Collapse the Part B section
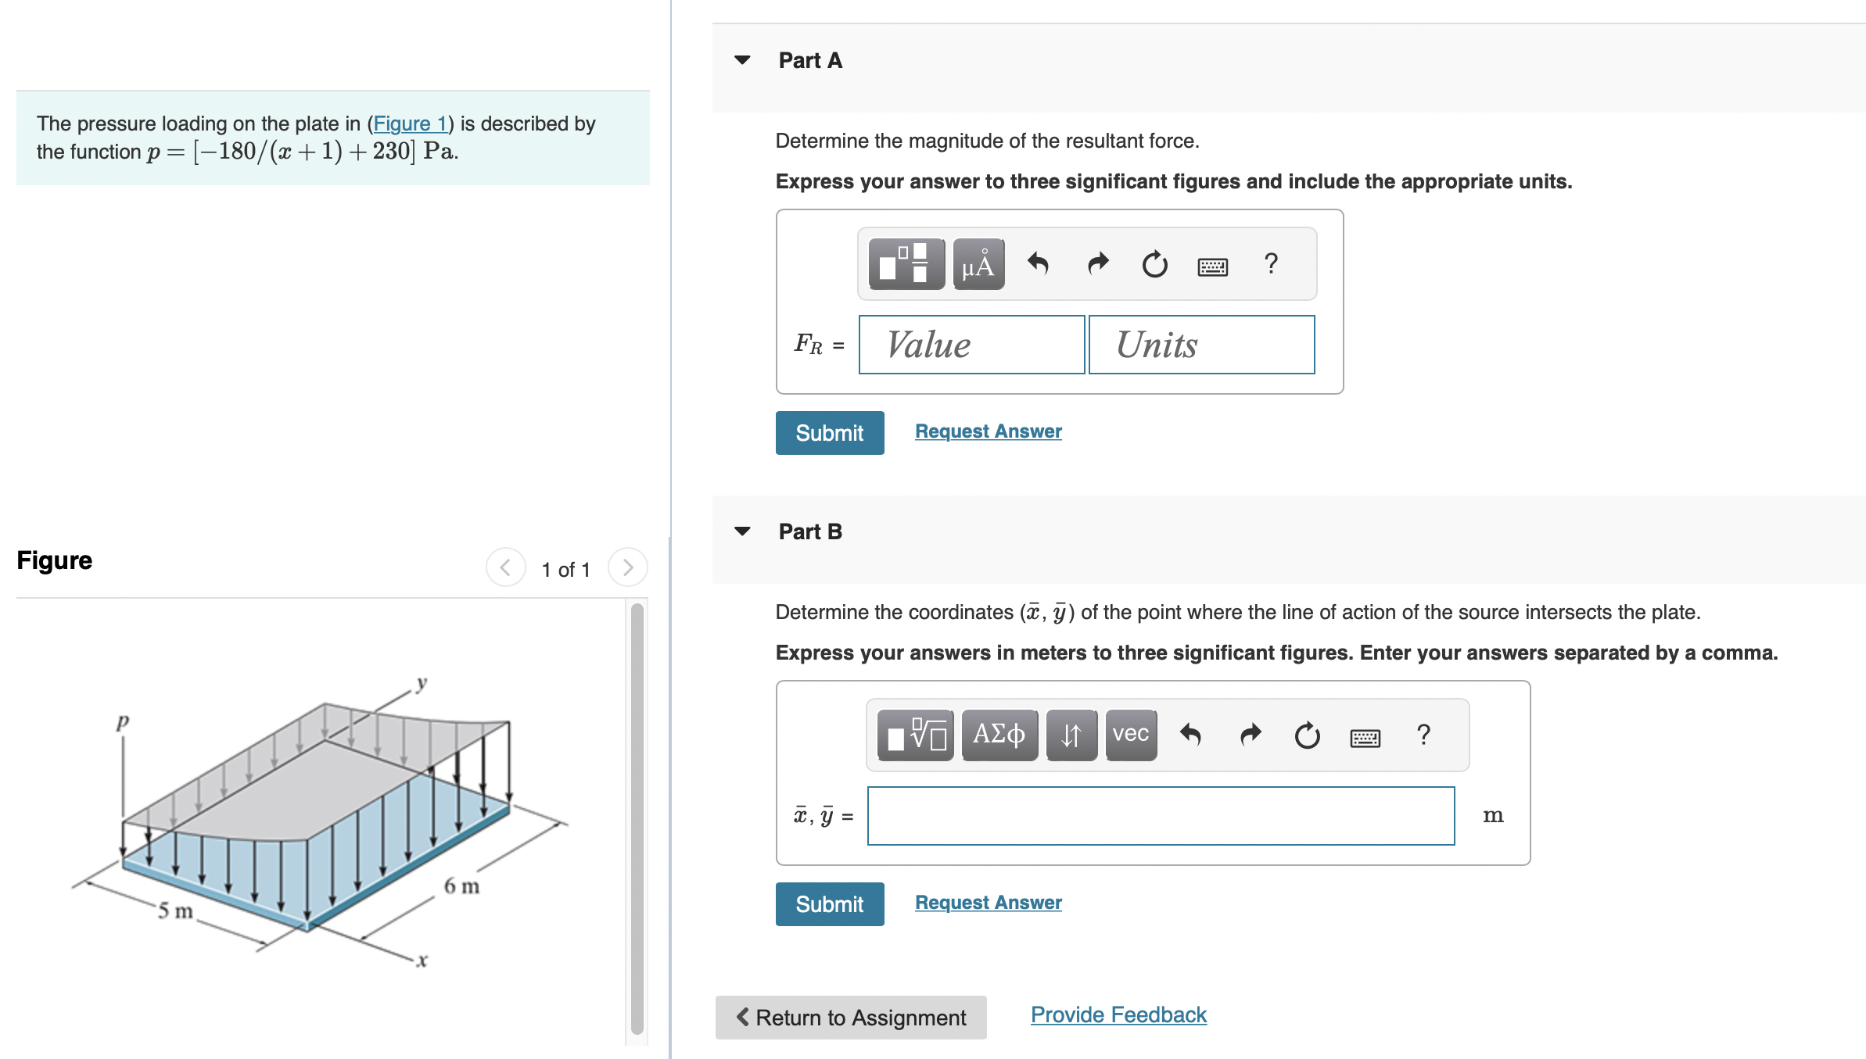This screenshot has width=1866, height=1059. coord(741,531)
